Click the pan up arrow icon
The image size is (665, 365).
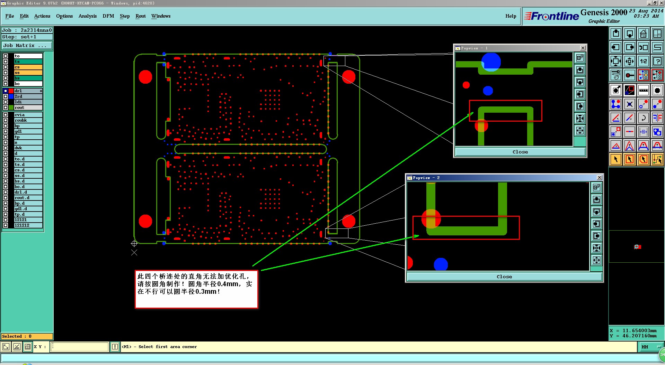point(616,34)
